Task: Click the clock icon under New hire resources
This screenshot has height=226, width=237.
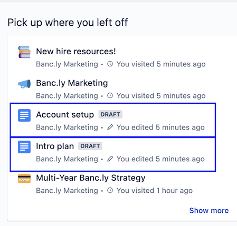Action: point(110,64)
